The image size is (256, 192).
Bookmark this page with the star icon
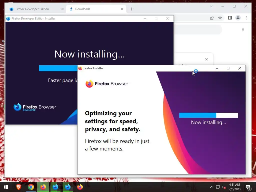click(x=220, y=18)
